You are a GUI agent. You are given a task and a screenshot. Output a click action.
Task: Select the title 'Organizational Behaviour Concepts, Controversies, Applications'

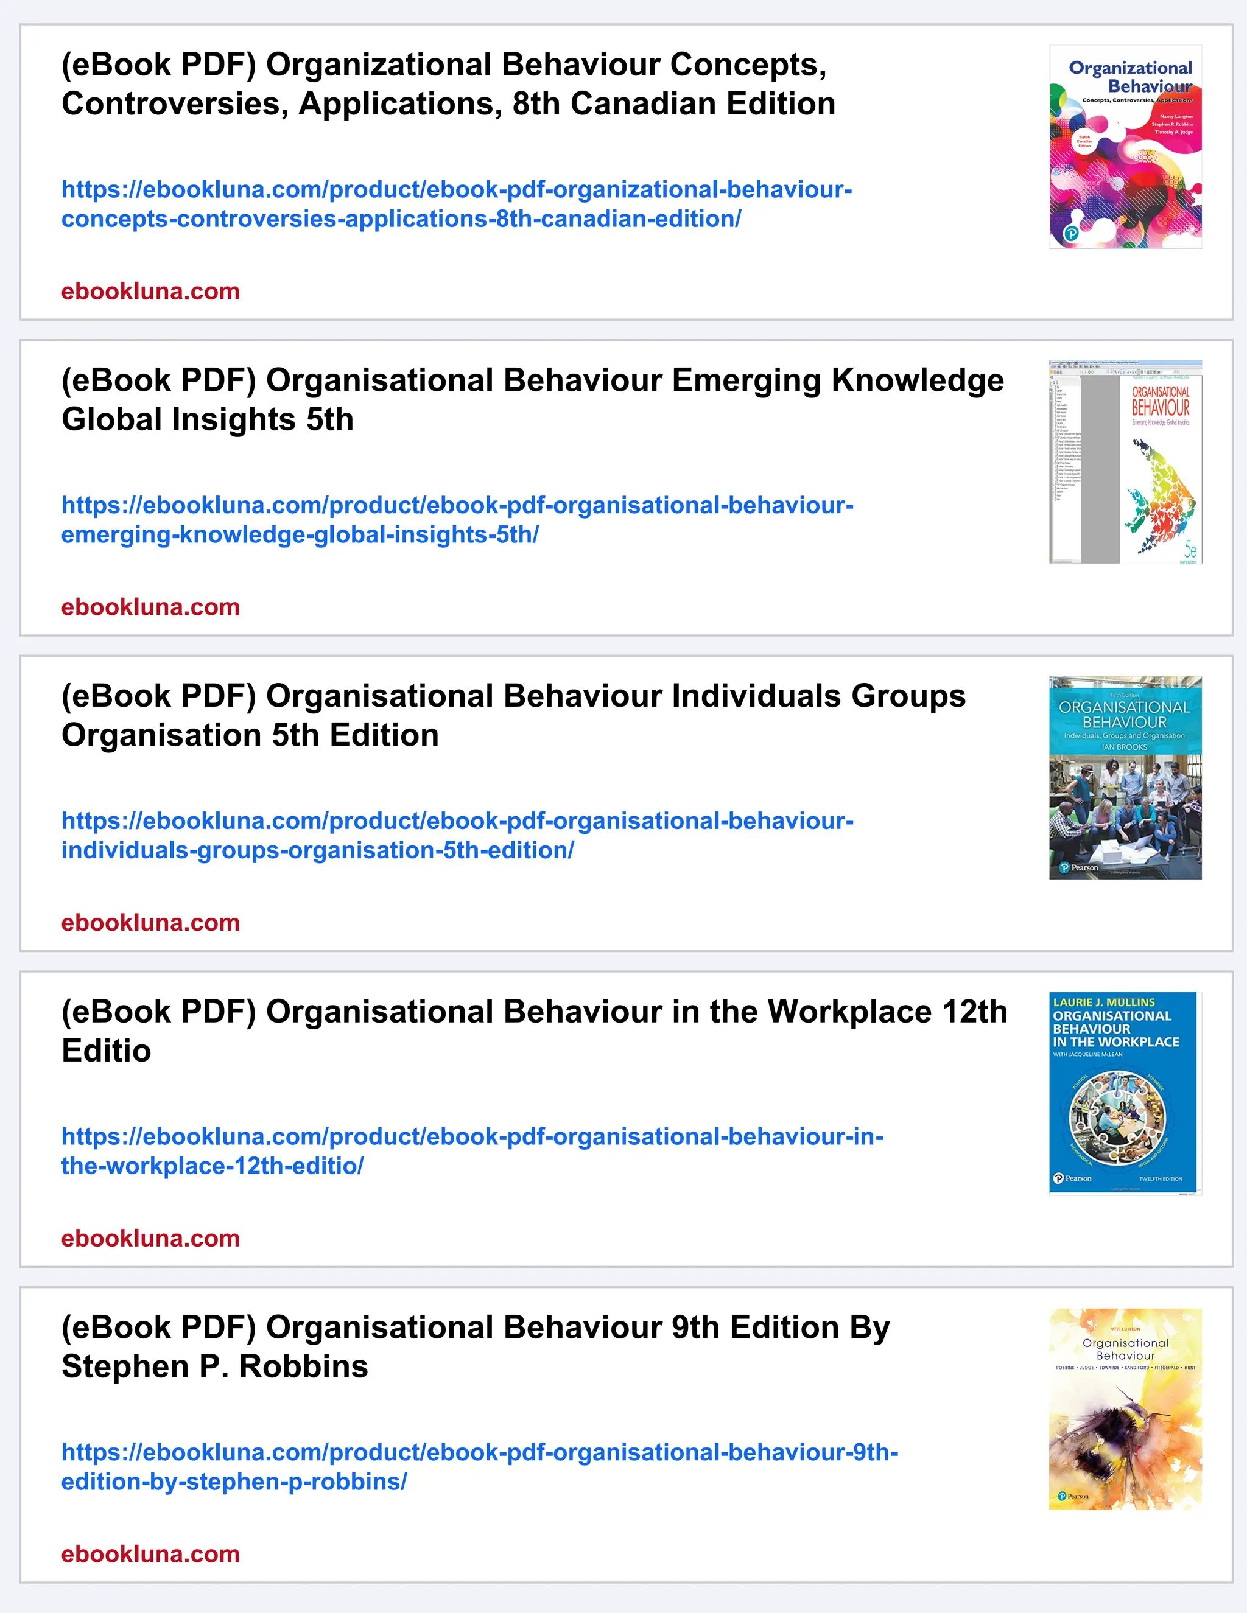pos(448,84)
